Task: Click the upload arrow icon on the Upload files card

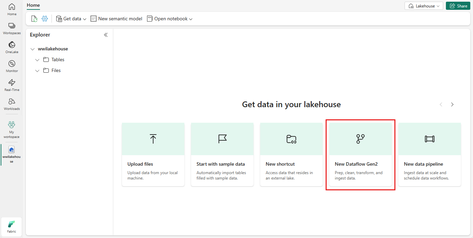Action: pos(153,139)
